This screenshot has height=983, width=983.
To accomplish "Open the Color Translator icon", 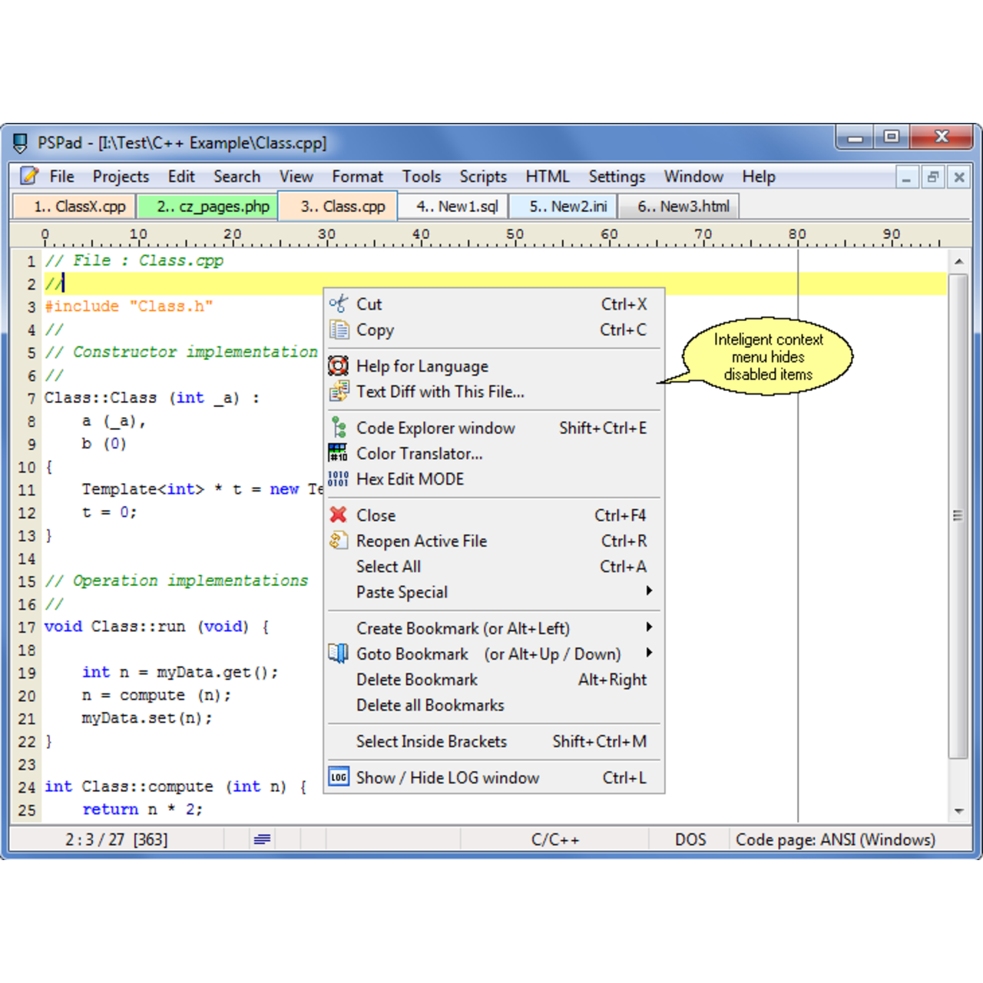I will pos(338,453).
